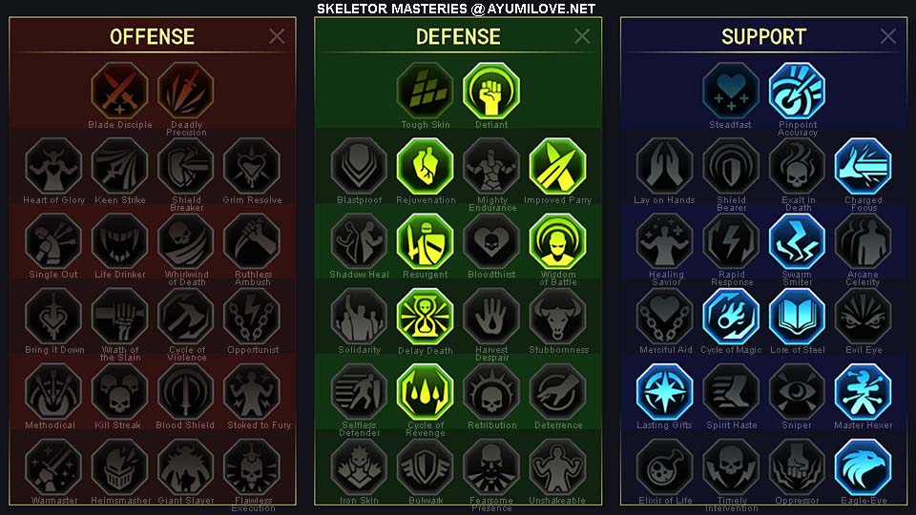Screen dimensions: 916x515
Task: Pick the Warmaster mastery icon
Action: (53, 467)
